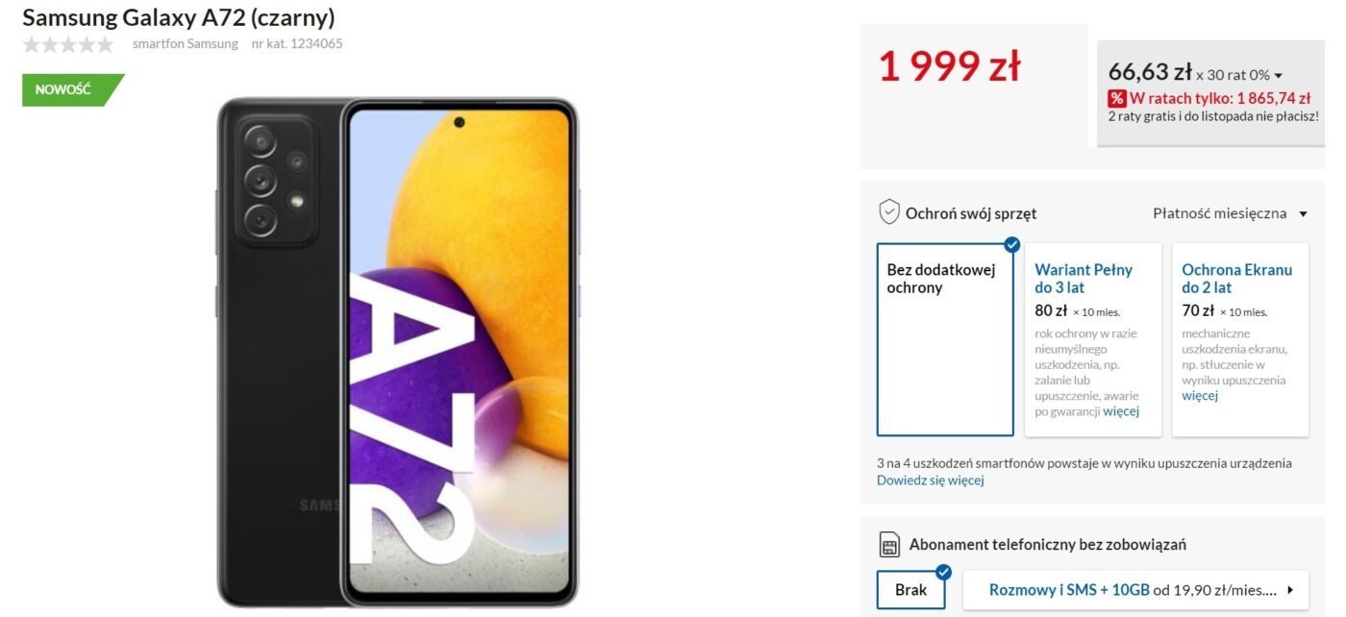Choose Ochrona Ekranu do 2 lat option
The width and height of the screenshot is (1346, 617).
point(1240,339)
